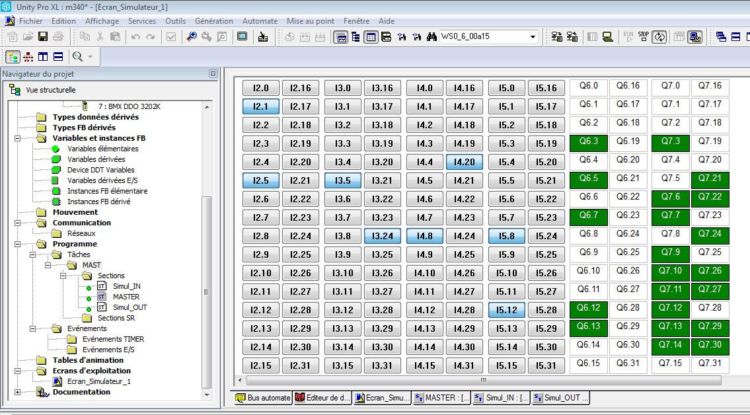
Task: Click the horizontal scrollbar of simulator screen
Action: pos(482,381)
